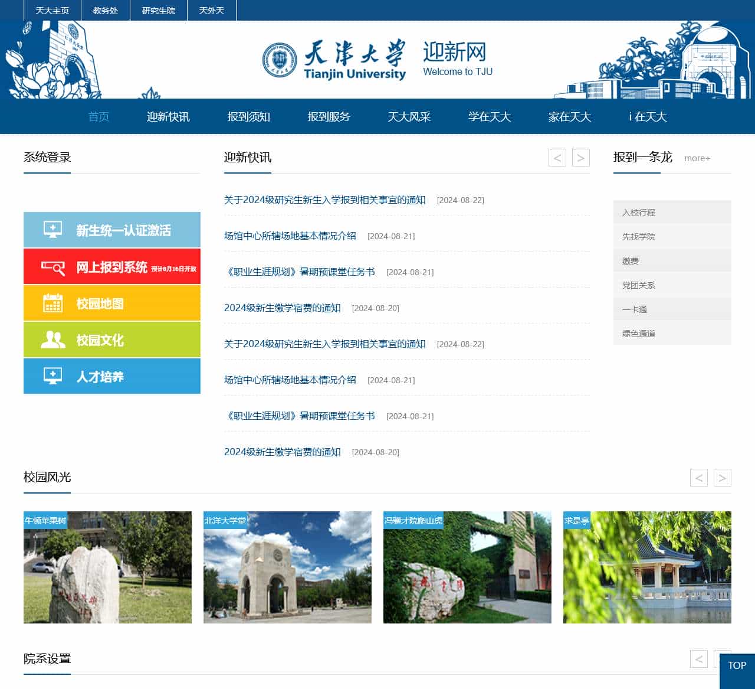Open the notice 2024级新生缴学宿费的通知

point(283,308)
